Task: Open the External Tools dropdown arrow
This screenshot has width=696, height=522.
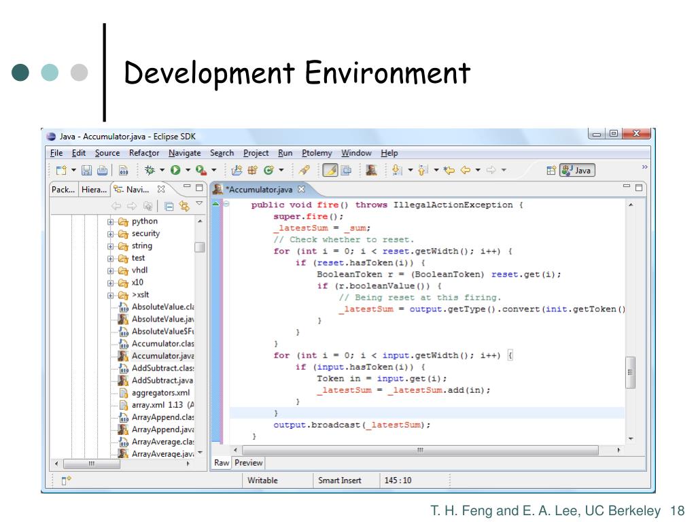Action: [214, 170]
